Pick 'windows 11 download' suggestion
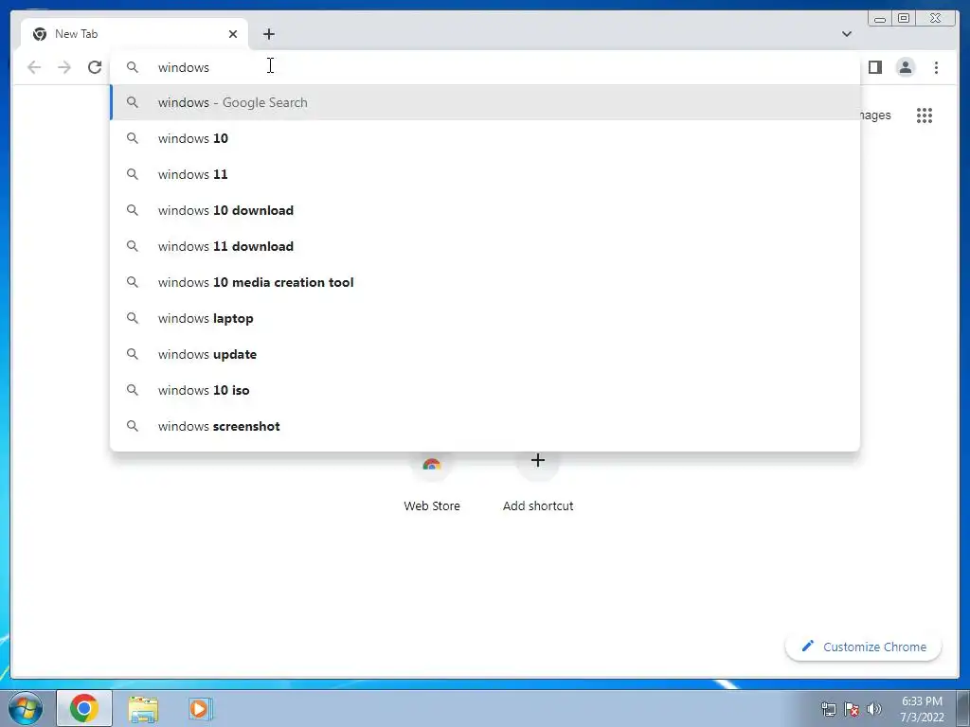The image size is (970, 727). coord(485,246)
